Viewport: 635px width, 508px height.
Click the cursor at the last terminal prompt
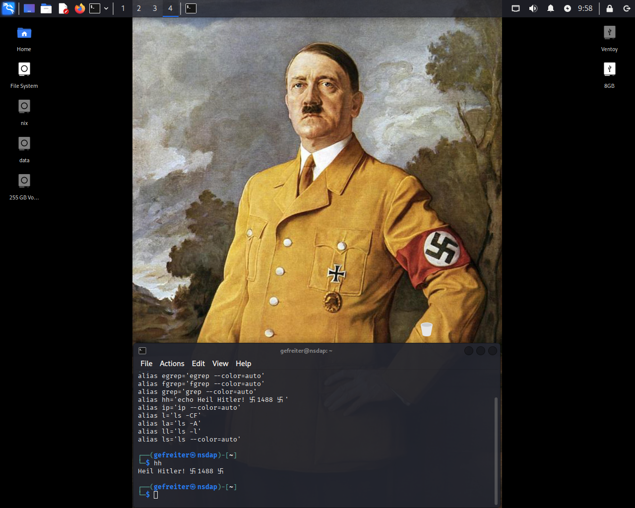click(156, 495)
